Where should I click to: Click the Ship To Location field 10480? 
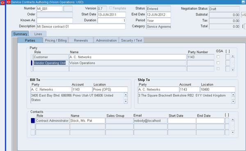coord(218,90)
